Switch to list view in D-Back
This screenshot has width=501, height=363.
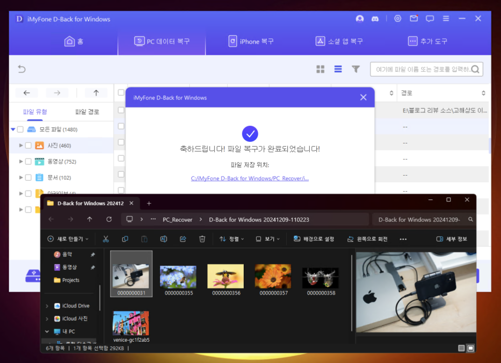338,69
